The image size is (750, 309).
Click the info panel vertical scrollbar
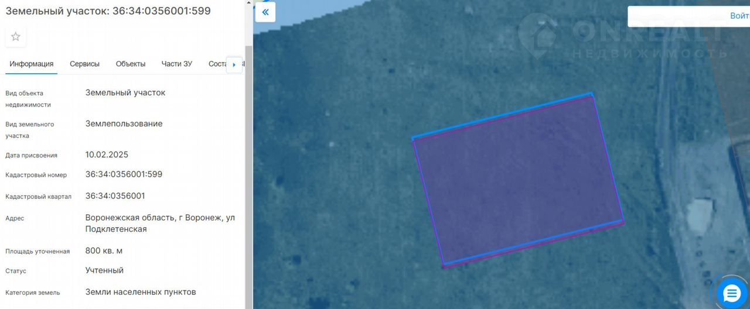(248, 176)
